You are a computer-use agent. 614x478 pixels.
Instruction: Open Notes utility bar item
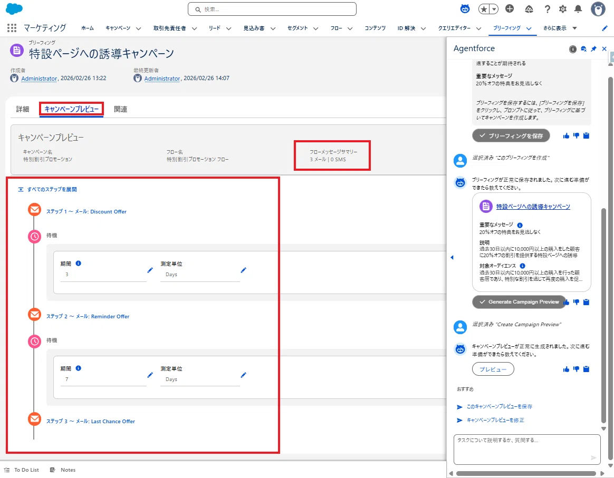point(63,470)
